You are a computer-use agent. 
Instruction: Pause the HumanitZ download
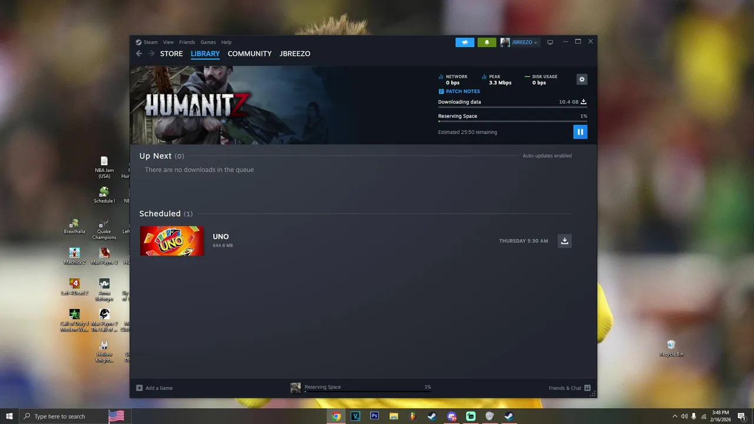click(x=580, y=132)
